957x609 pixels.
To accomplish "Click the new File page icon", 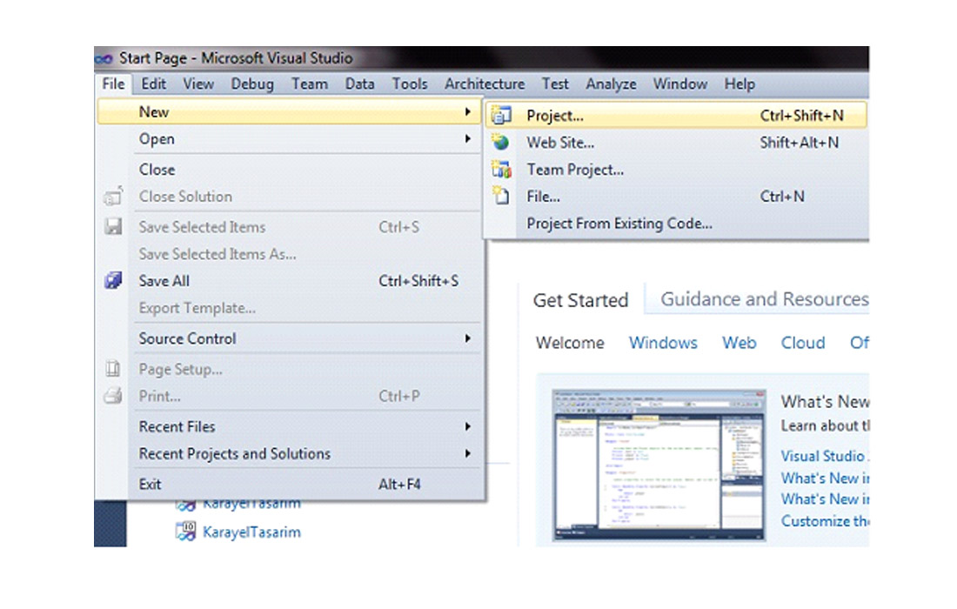I will (501, 196).
